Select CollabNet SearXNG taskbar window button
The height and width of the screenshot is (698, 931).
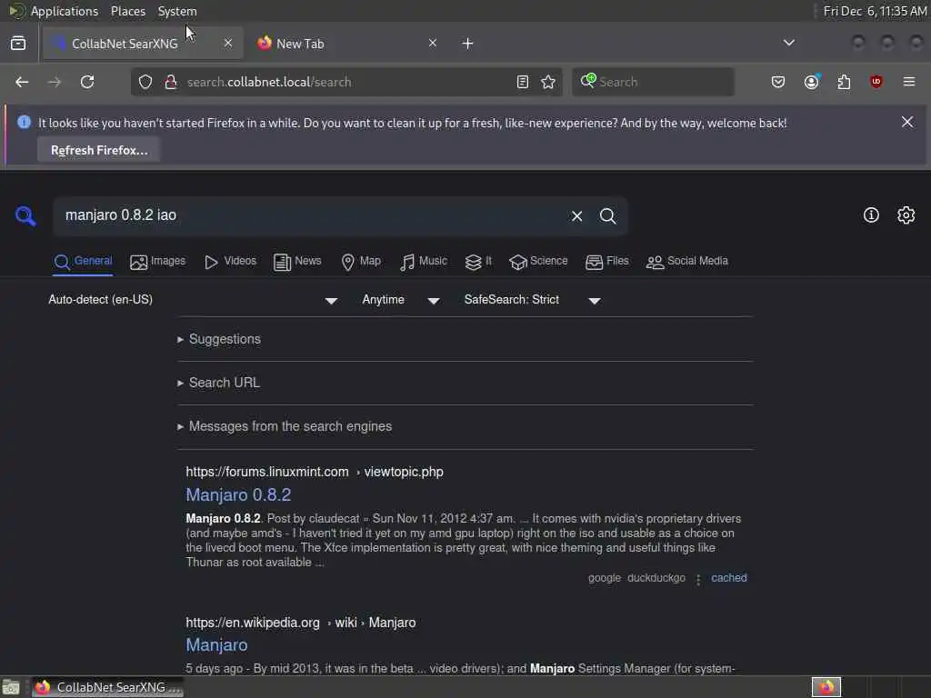[x=107, y=687]
